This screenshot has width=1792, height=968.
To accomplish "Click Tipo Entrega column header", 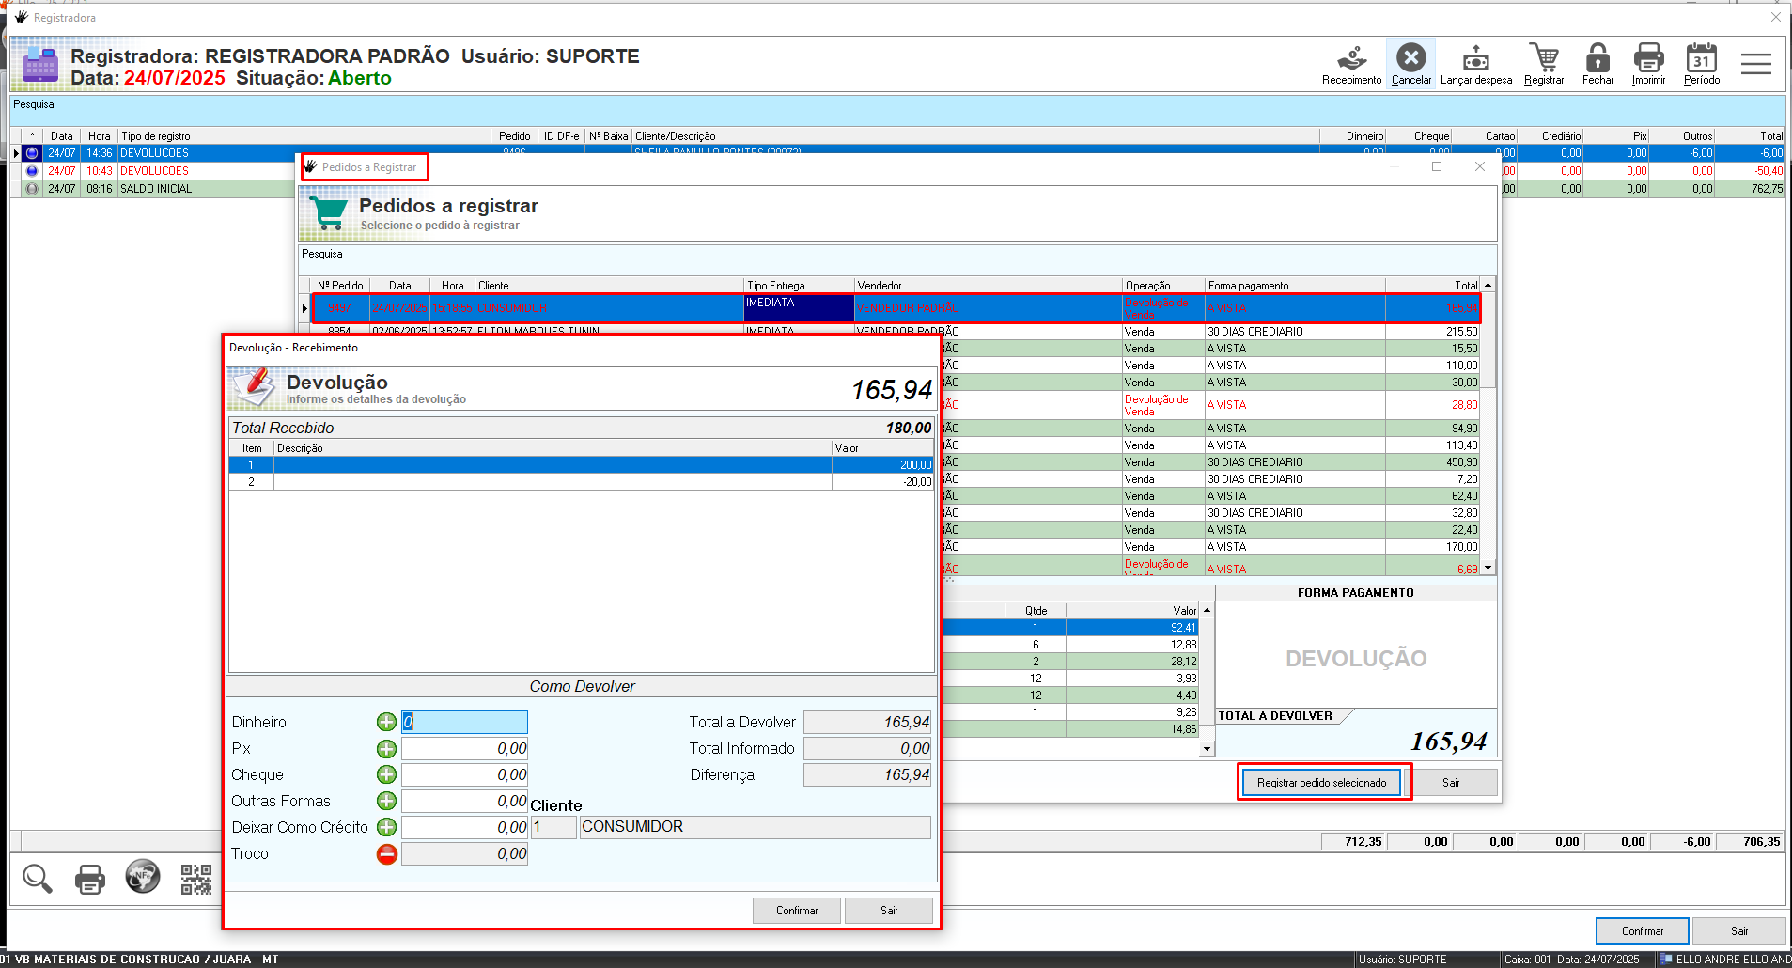I will tap(799, 286).
